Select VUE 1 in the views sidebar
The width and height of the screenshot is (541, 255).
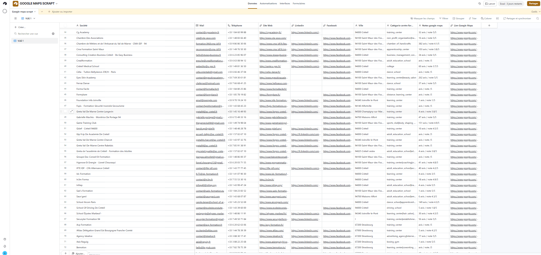click(x=35, y=41)
